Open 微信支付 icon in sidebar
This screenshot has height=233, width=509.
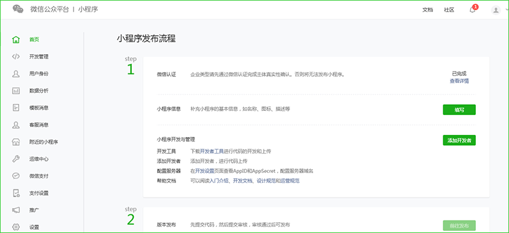[16, 176]
